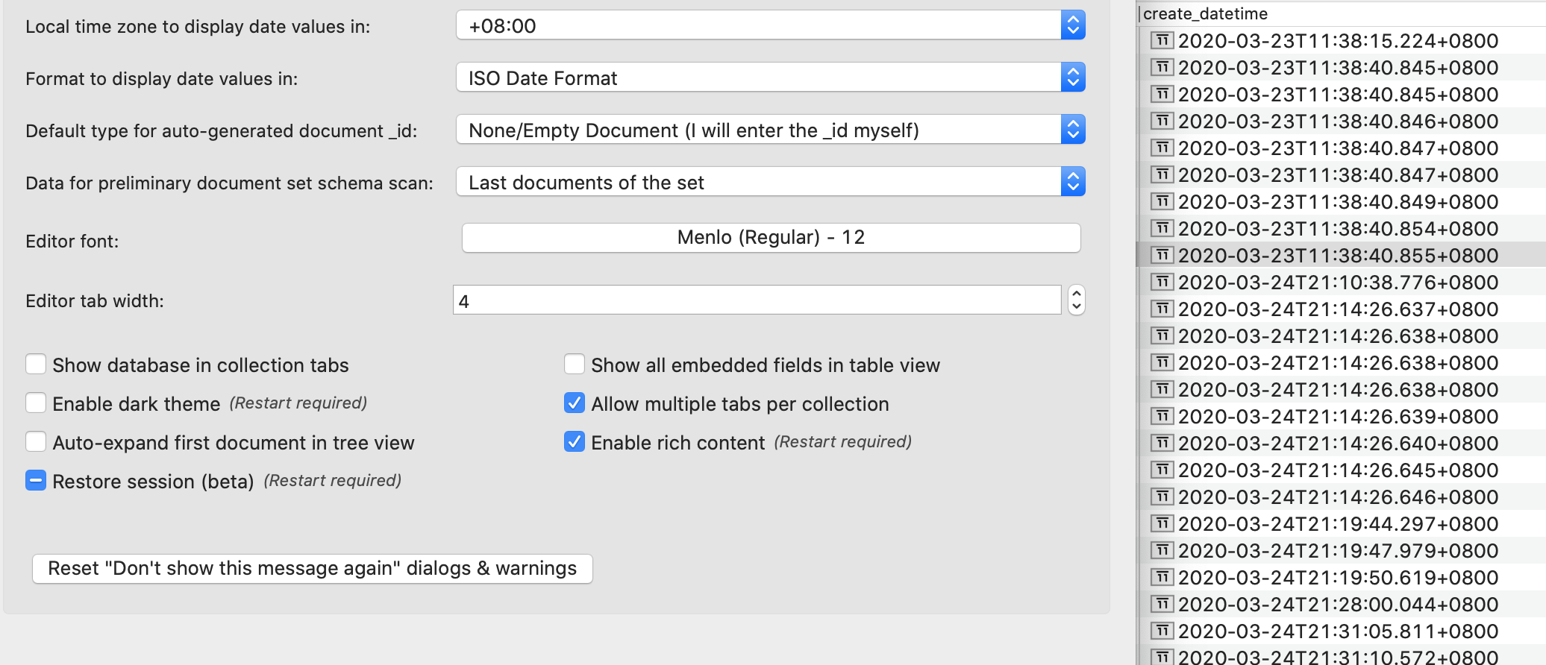Screen dimensions: 1546x665
Task: Enable dark theme checkbox
Action: pos(36,403)
